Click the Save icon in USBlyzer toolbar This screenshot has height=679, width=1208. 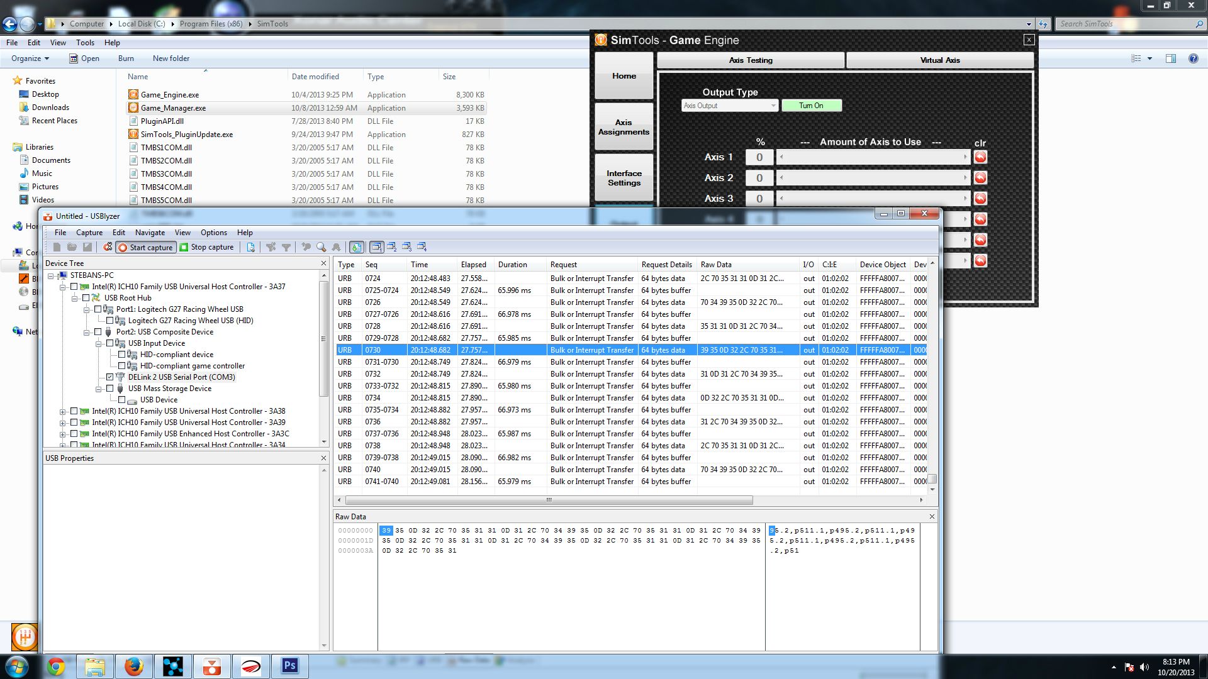87,247
